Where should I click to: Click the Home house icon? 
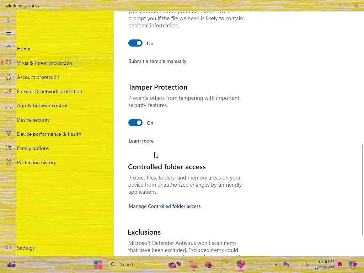9,48
